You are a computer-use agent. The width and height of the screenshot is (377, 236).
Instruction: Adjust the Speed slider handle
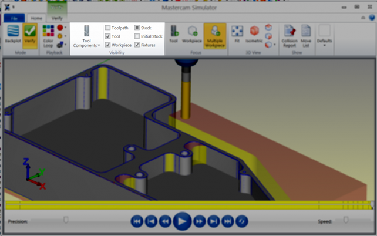[346, 220]
